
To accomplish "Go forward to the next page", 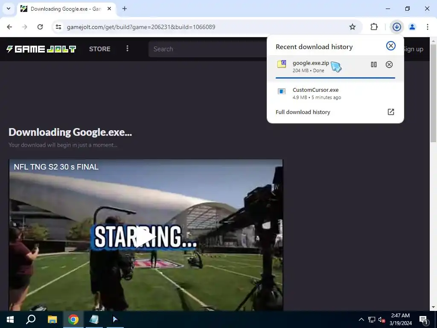I will tap(25, 27).
